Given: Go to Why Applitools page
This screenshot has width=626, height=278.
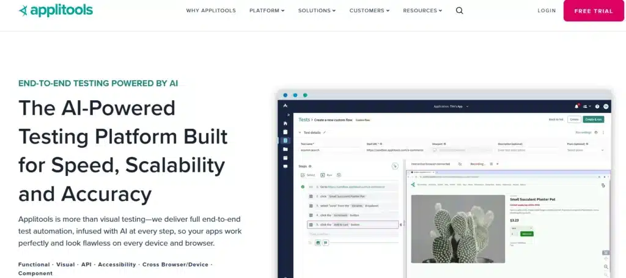Looking at the screenshot, I should tap(211, 11).
